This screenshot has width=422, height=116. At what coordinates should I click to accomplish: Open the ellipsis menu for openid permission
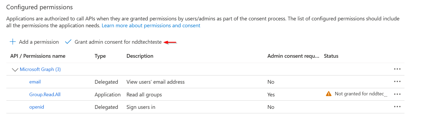397,107
